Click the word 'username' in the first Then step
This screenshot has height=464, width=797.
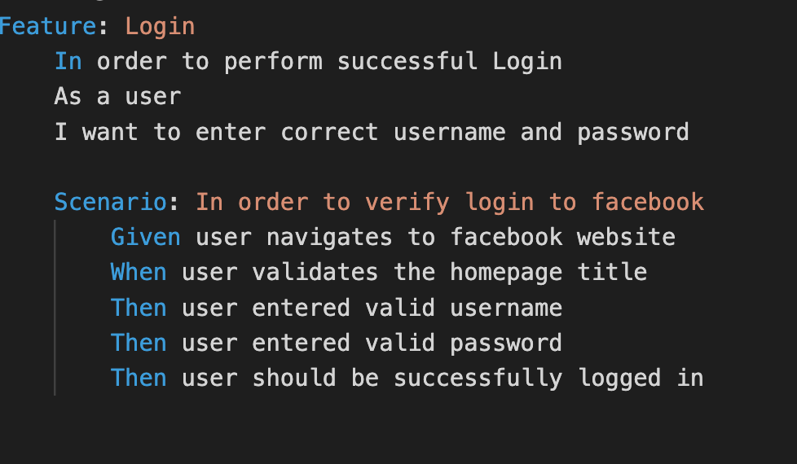coord(506,308)
